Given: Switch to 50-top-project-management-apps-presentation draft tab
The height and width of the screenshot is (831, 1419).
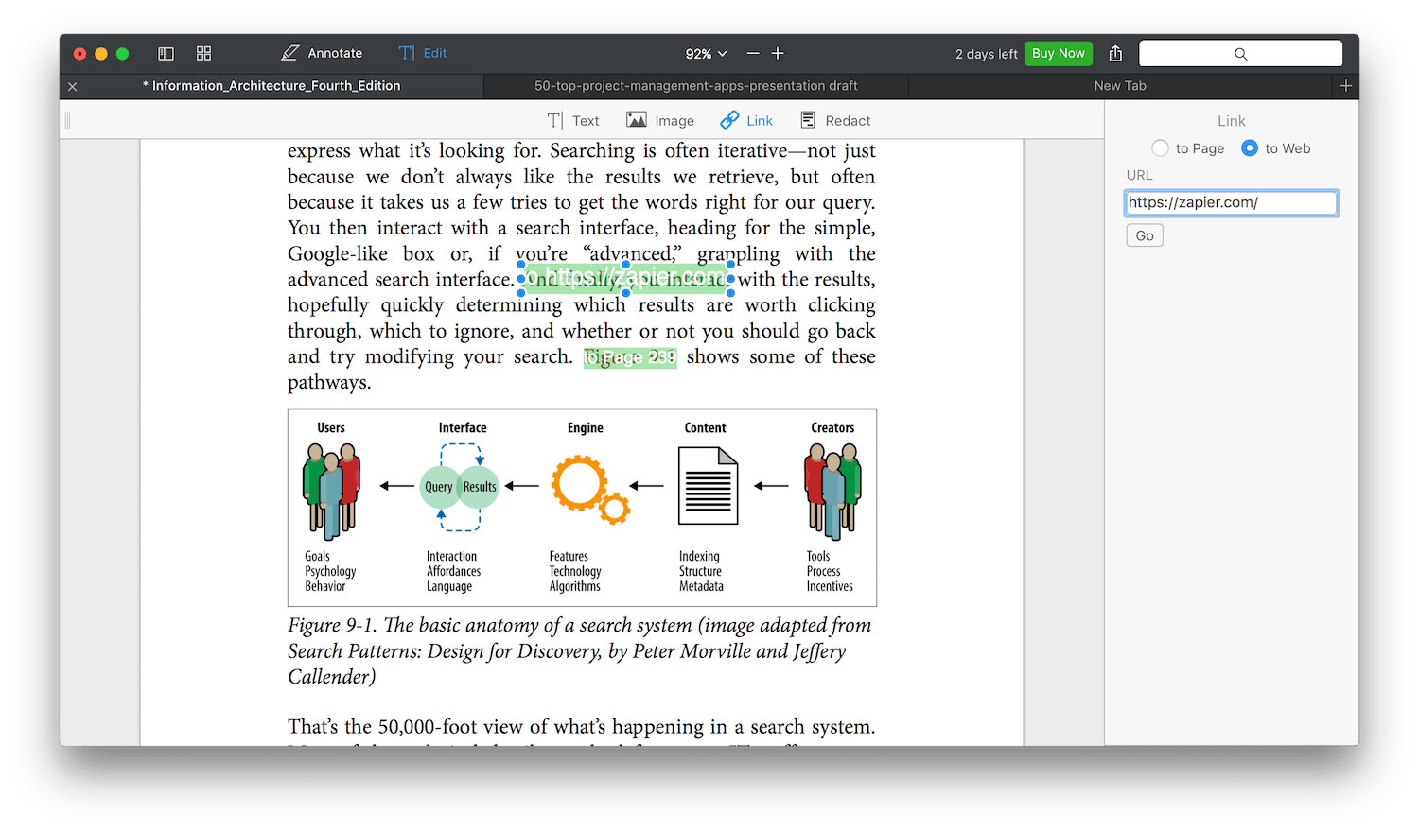Looking at the screenshot, I should tap(696, 86).
